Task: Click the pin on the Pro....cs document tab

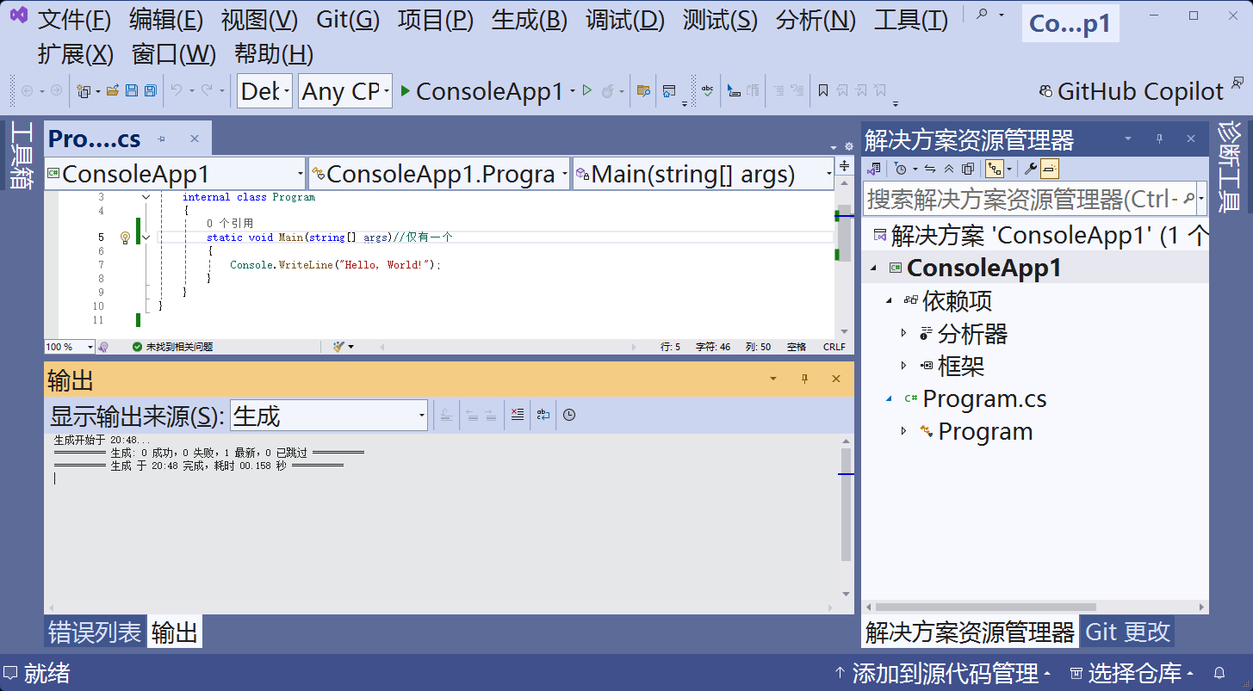Action: point(161,139)
